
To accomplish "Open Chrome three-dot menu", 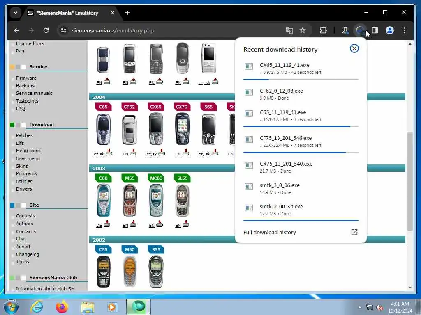I will (x=405, y=30).
